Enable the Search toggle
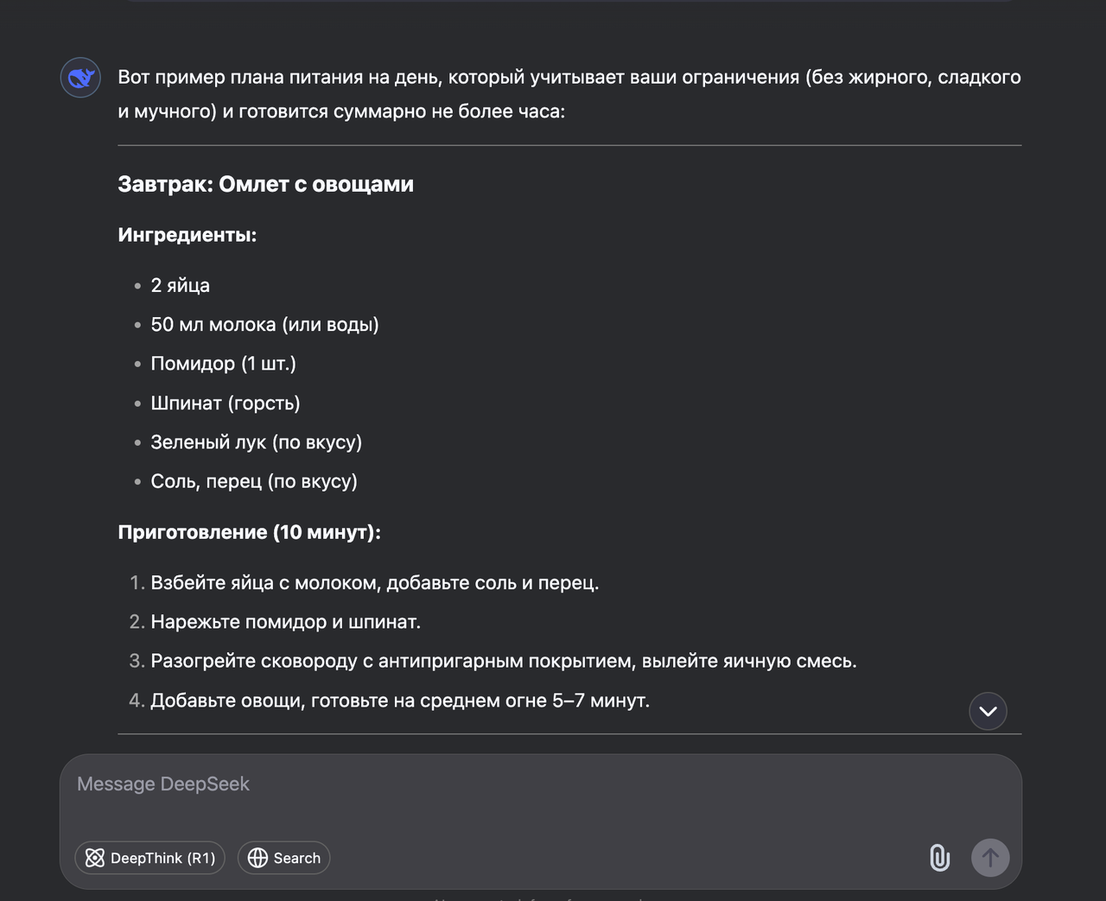 coord(284,858)
